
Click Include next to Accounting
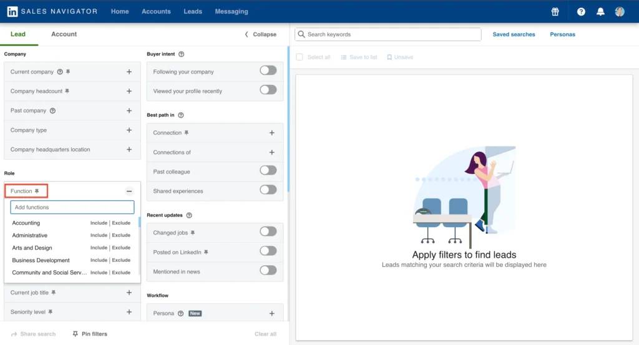coord(99,223)
